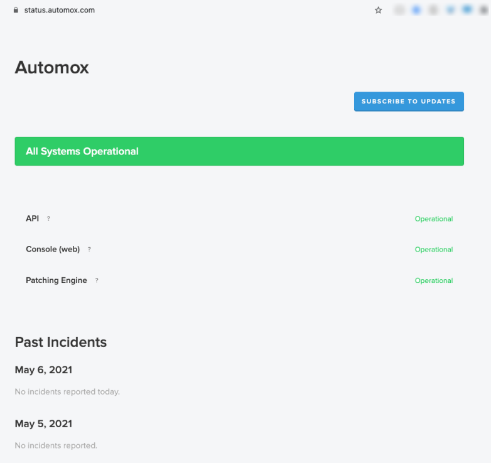Click the Operational status for API
The image size is (491, 463).
pyautogui.click(x=434, y=219)
